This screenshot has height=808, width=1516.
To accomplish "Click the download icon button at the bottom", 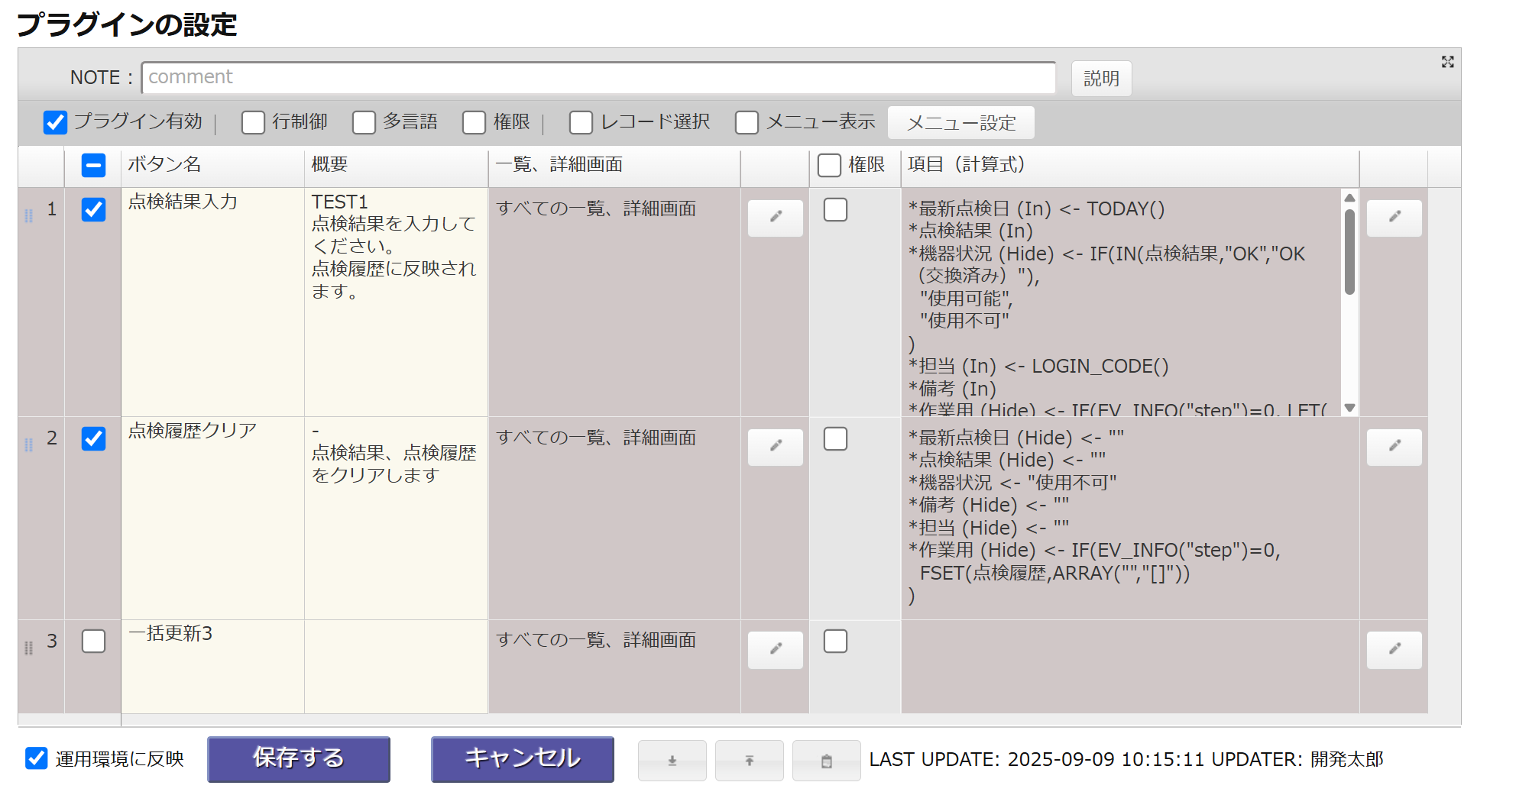I will point(672,761).
